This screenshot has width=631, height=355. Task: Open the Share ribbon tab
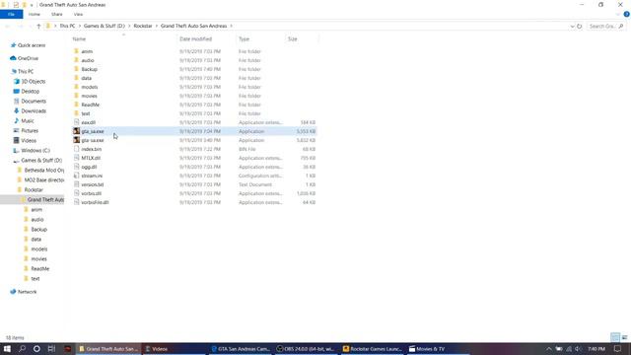click(x=57, y=14)
